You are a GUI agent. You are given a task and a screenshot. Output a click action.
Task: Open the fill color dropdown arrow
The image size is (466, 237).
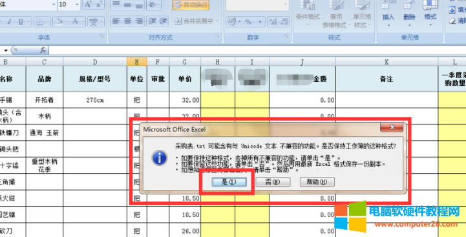click(67, 21)
